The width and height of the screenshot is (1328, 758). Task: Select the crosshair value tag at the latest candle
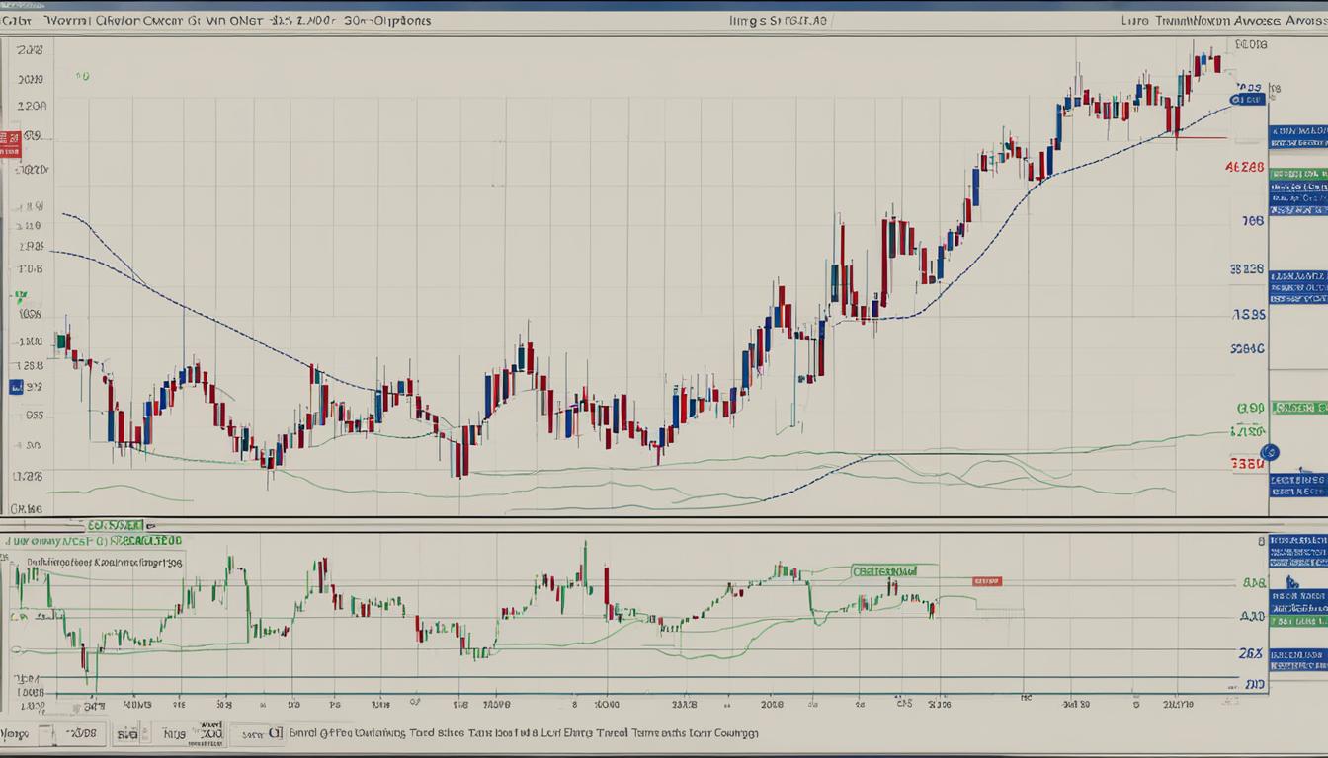pyautogui.click(x=1247, y=98)
